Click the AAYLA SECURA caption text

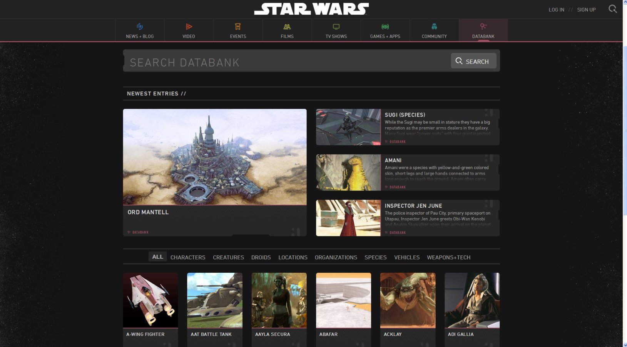273,334
